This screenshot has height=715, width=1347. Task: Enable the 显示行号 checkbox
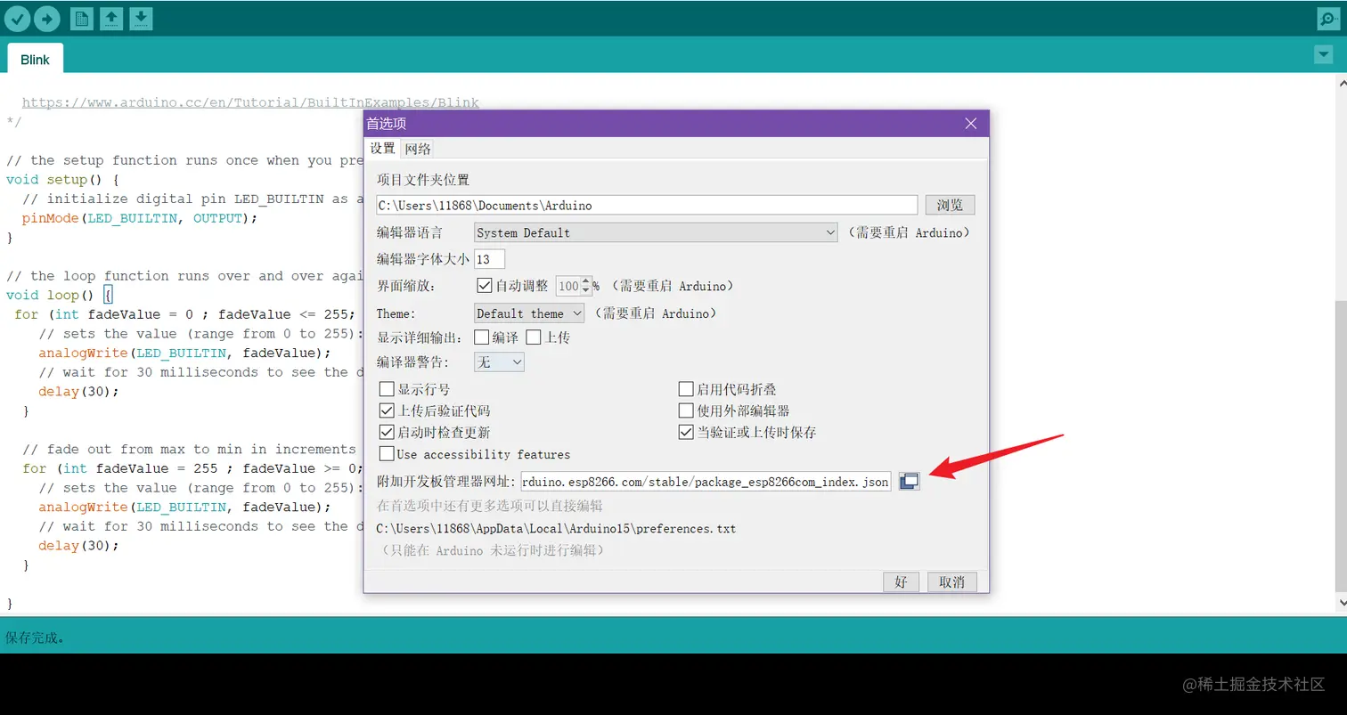387,389
